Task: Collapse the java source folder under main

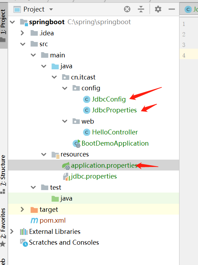Action: pyautogui.click(x=44, y=66)
